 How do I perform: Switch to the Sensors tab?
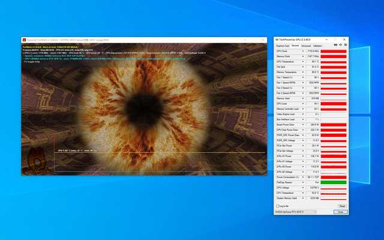[x=295, y=46]
